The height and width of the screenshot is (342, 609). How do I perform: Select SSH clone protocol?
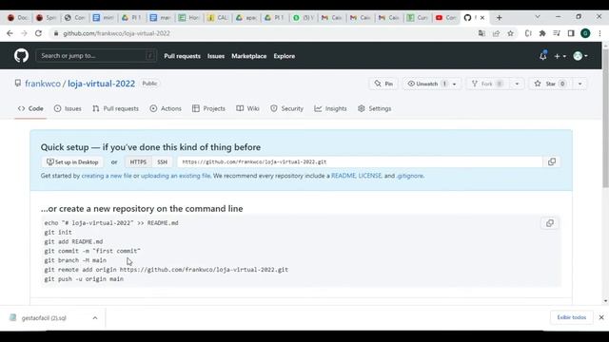click(163, 162)
